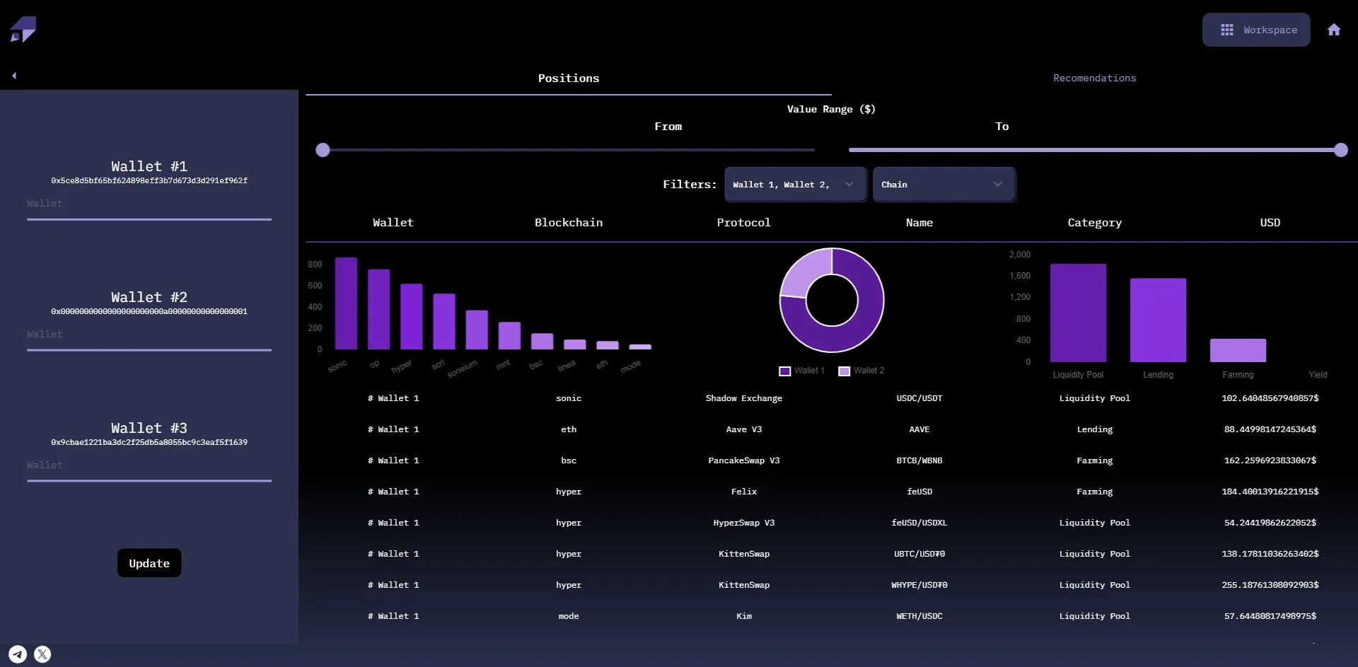The image size is (1358, 667).
Task: Click the To value range slider handle
Action: coord(1342,149)
